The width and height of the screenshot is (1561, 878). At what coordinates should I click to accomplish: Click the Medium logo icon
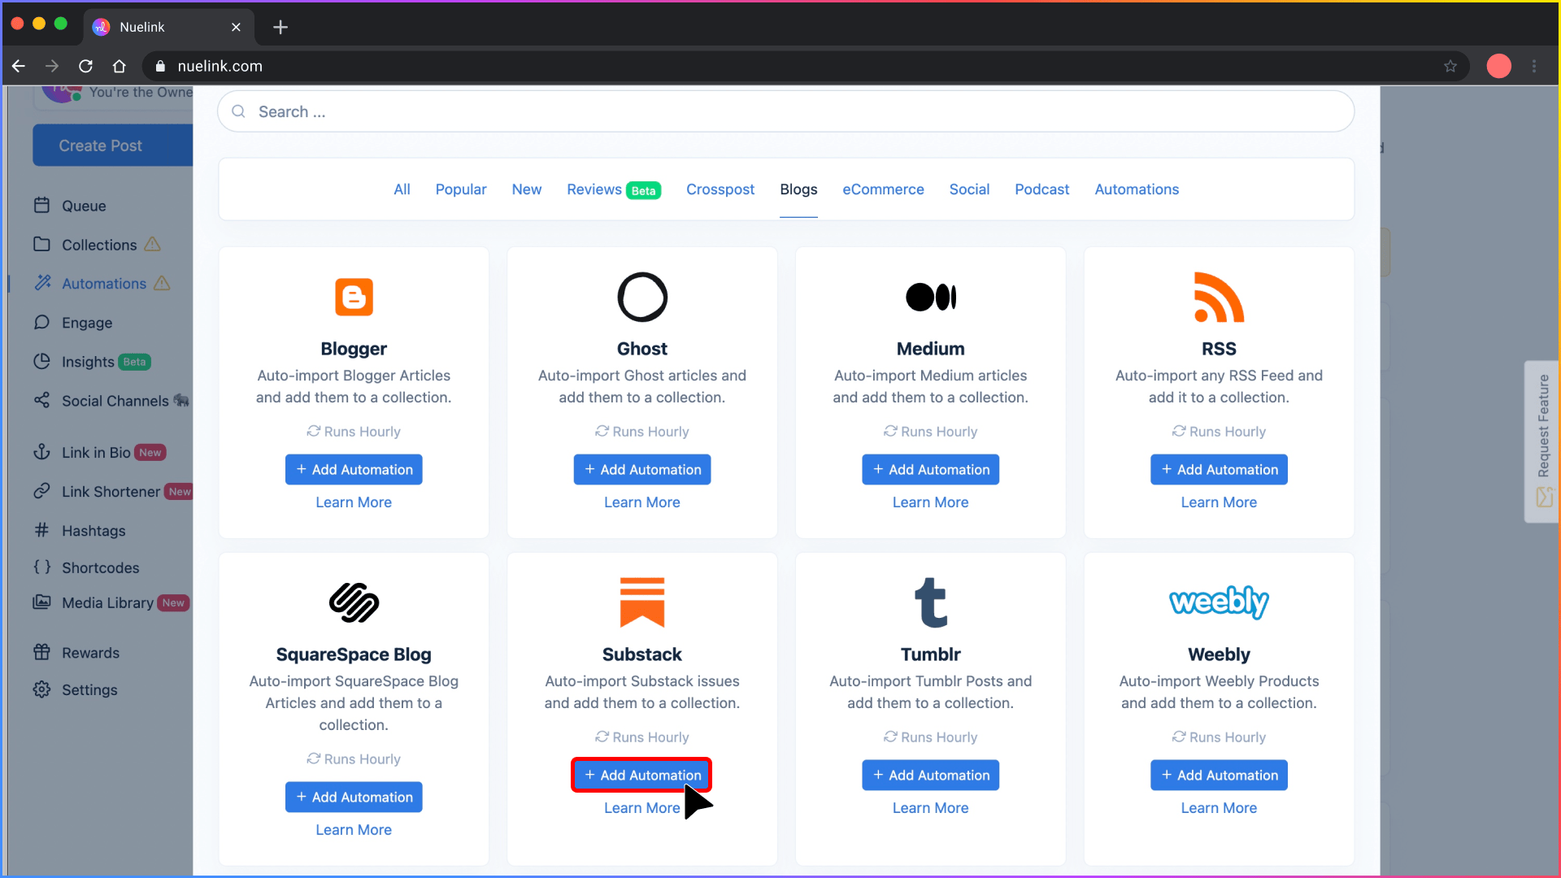(931, 298)
